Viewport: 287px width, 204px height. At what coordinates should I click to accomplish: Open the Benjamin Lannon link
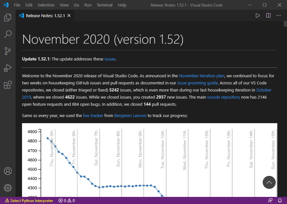[x=130, y=116]
